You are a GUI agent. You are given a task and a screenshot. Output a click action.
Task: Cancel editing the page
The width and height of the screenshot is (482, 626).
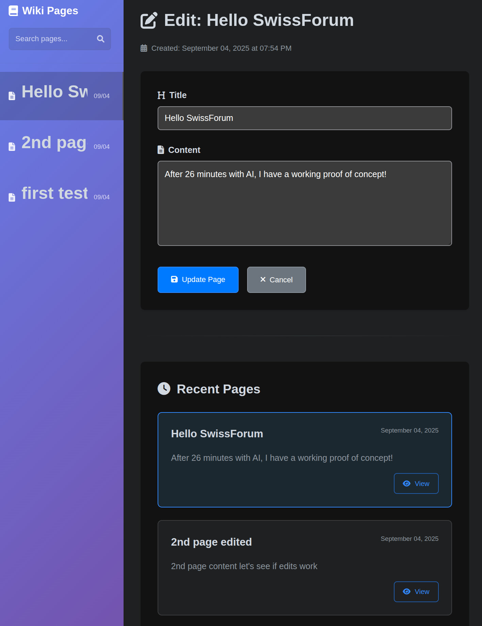tap(276, 280)
